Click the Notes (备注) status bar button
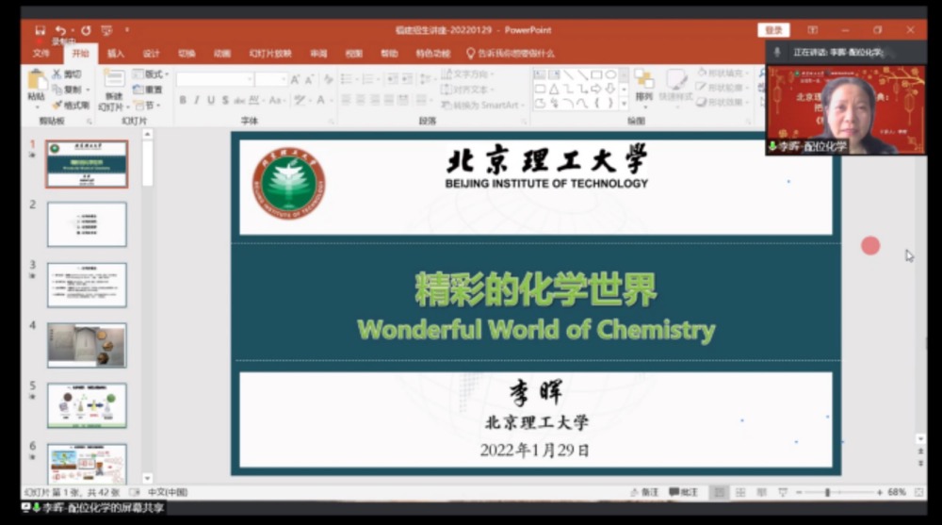The height and width of the screenshot is (525, 942). (644, 492)
